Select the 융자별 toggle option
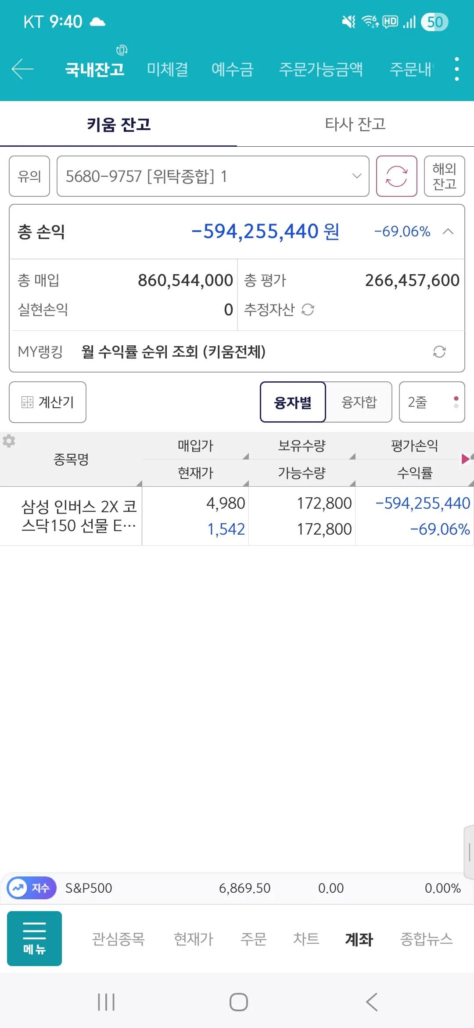 293,402
